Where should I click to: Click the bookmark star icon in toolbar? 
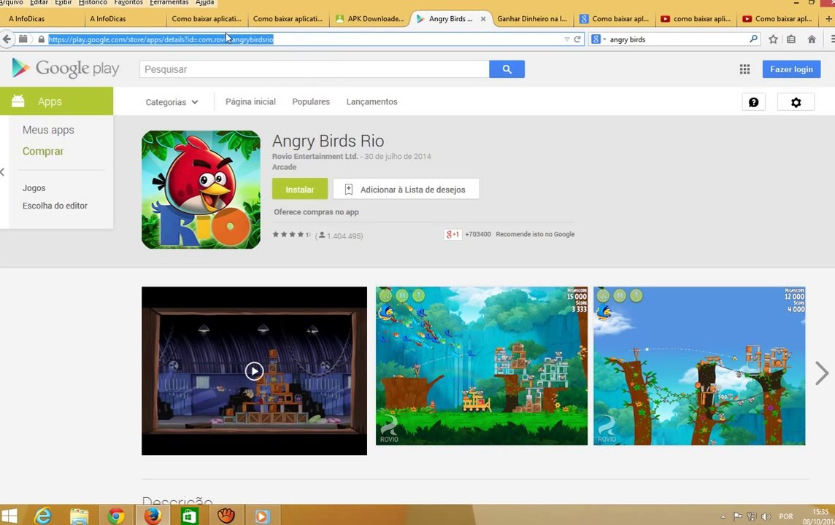[773, 39]
